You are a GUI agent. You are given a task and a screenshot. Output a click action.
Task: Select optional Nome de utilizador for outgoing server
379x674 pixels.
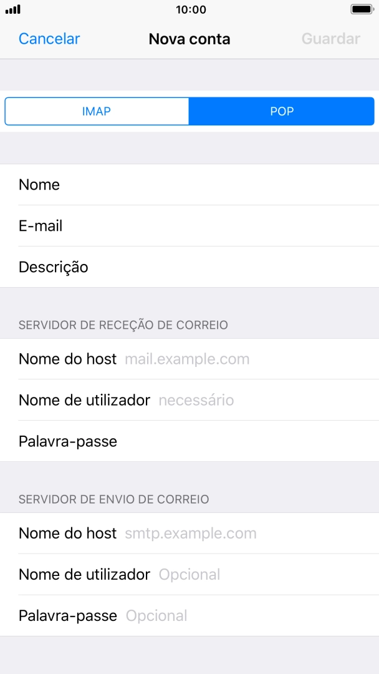click(189, 574)
